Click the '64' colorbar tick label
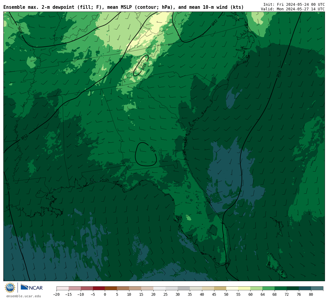 pyautogui.click(x=262, y=295)
